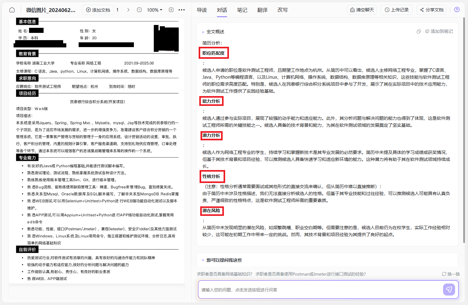Viewport: 468px width, 305px height.
Task: Click the page number 1 field
Action: point(117,10)
